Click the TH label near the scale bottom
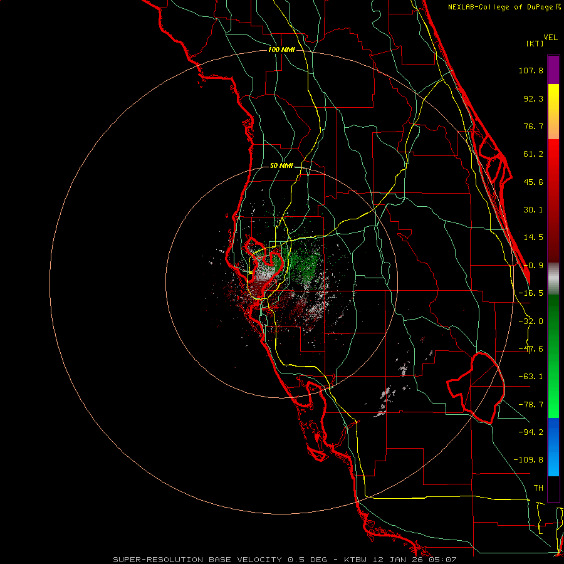The image size is (564, 564). [x=538, y=488]
